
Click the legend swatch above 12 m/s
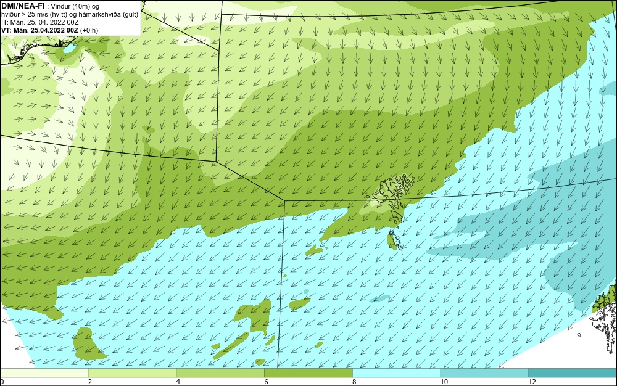573,373
